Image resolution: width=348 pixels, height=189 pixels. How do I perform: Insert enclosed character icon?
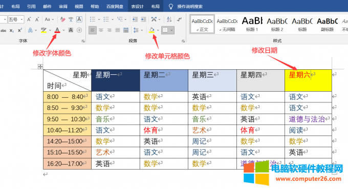[79, 30]
